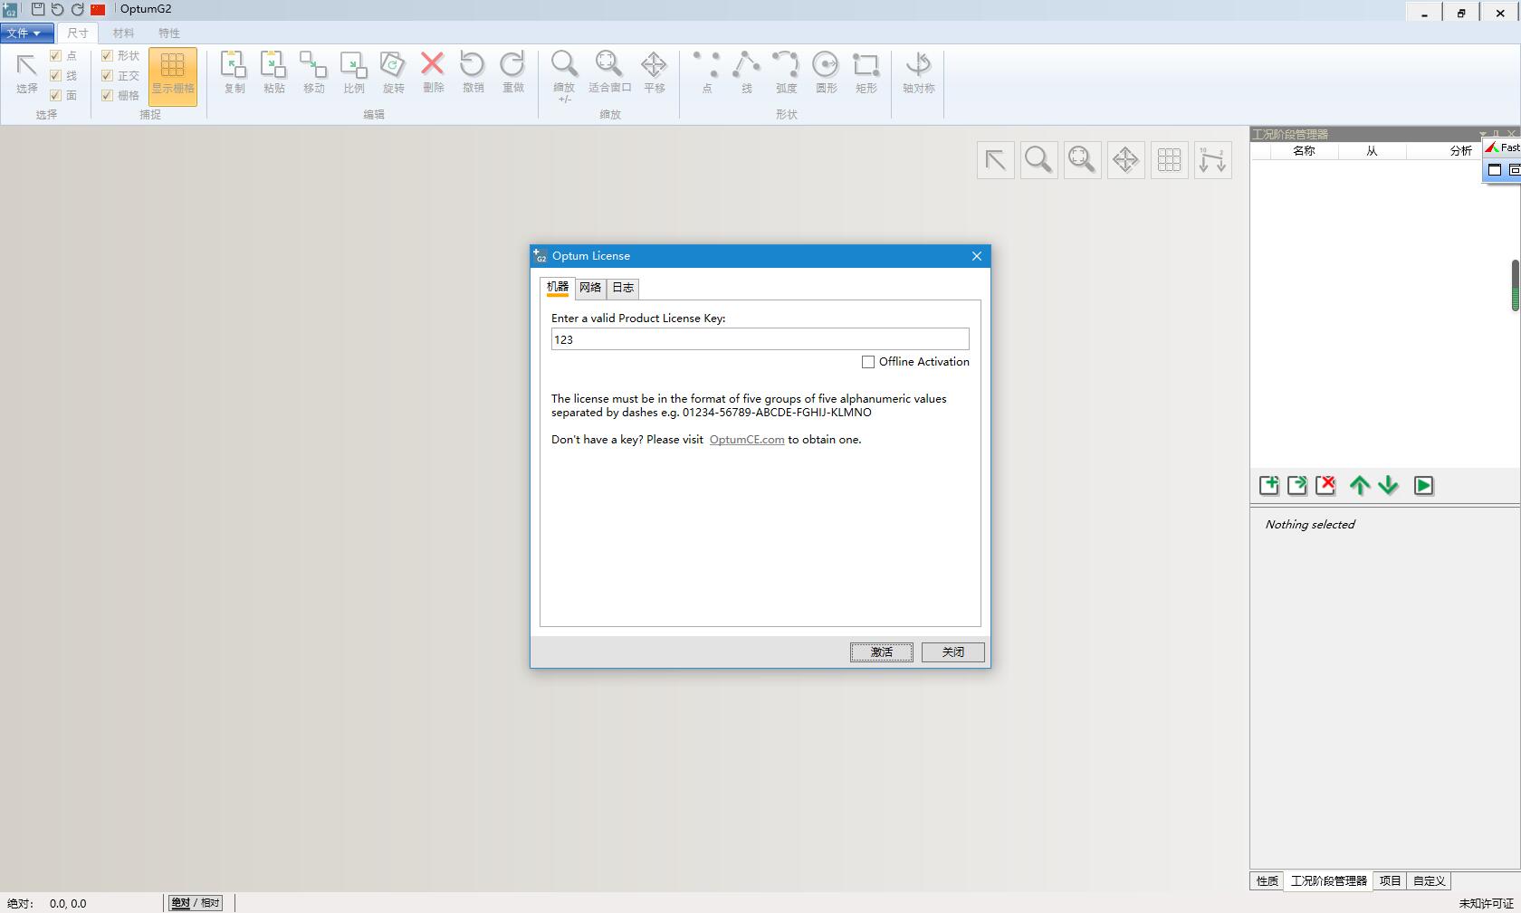Click the 名称 column header
The width and height of the screenshot is (1521, 913).
coord(1304,151)
